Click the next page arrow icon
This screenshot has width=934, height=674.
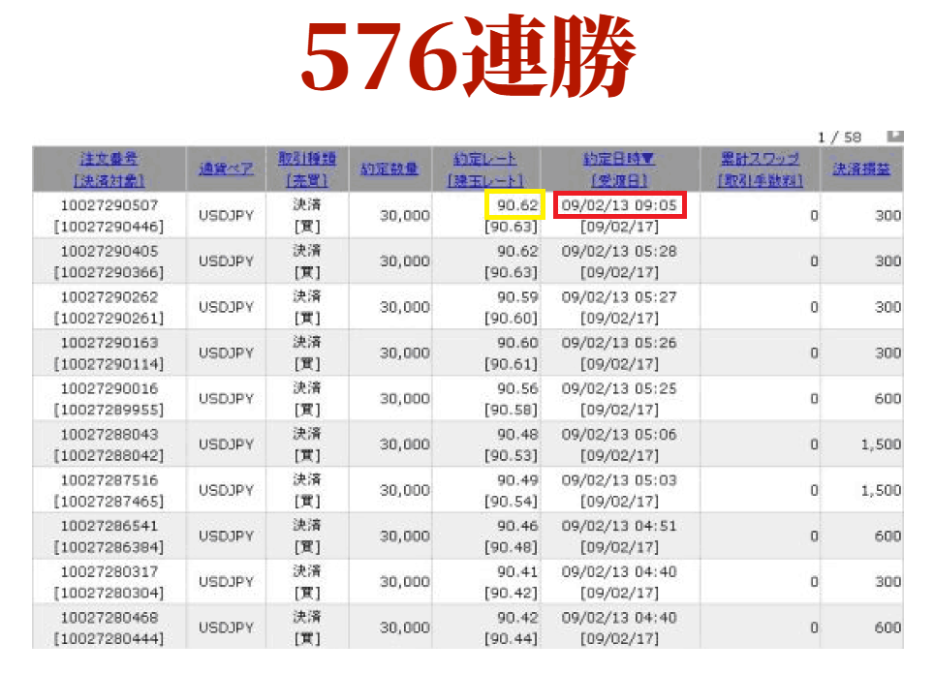click(x=893, y=136)
